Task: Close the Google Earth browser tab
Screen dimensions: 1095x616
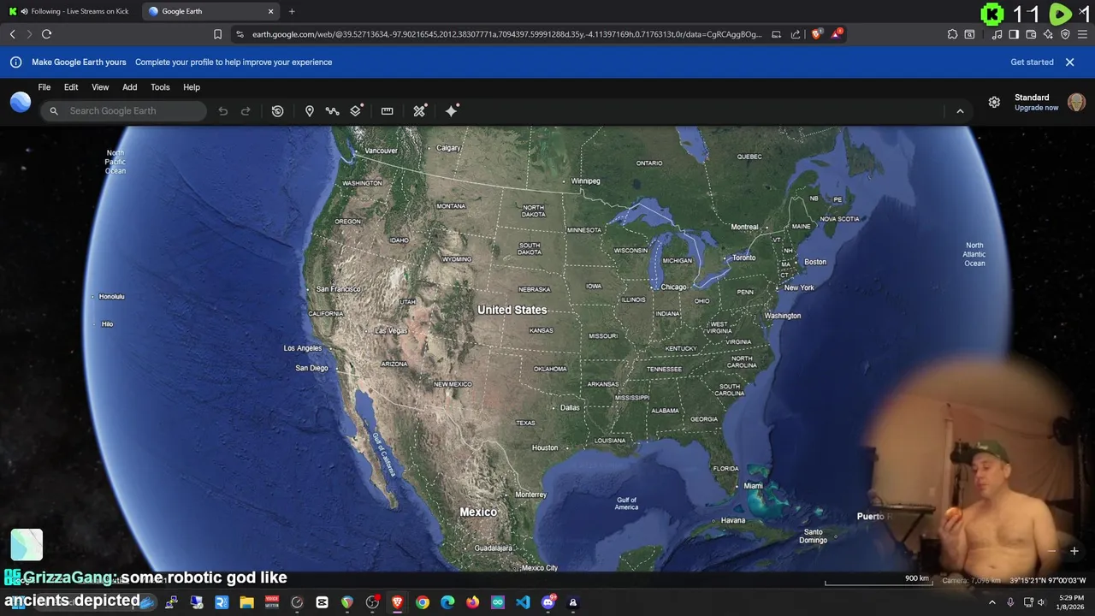Action: 271,11
